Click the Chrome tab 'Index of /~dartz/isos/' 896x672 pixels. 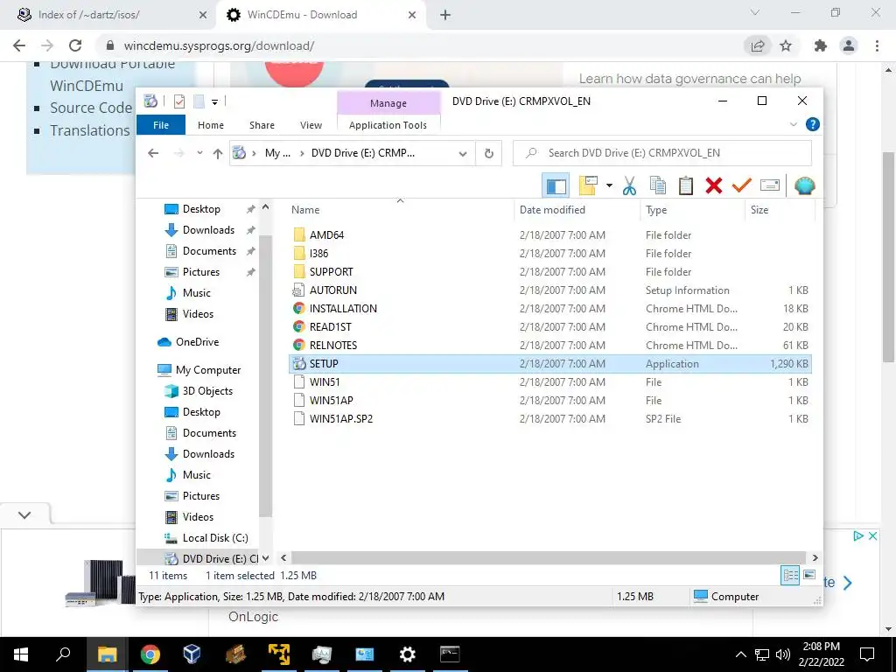[113, 15]
